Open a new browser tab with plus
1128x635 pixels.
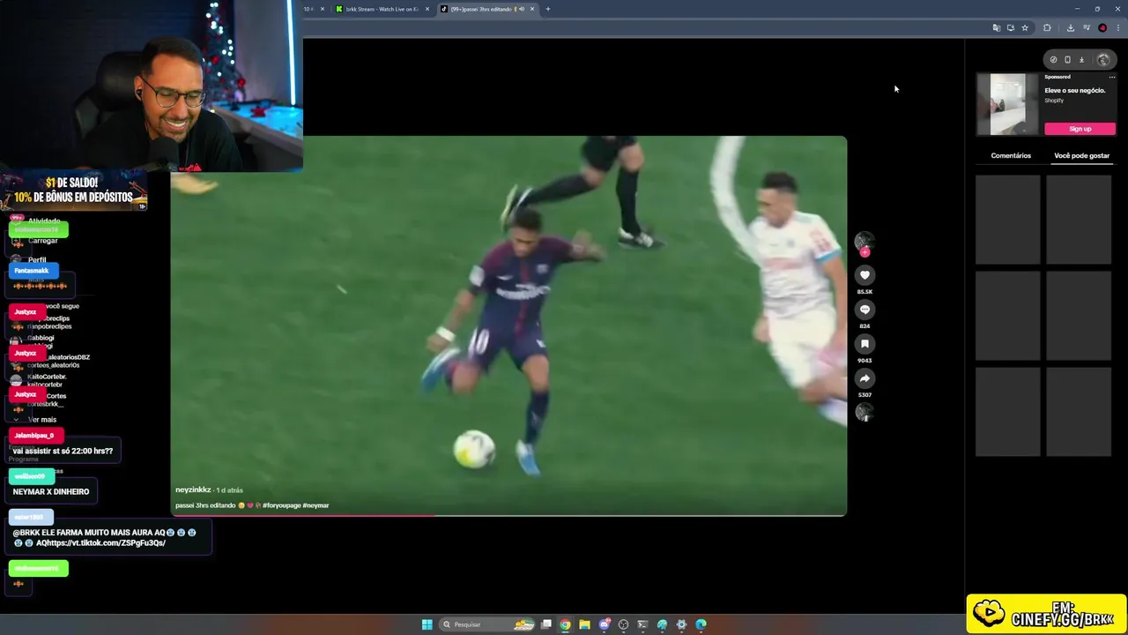tap(547, 9)
